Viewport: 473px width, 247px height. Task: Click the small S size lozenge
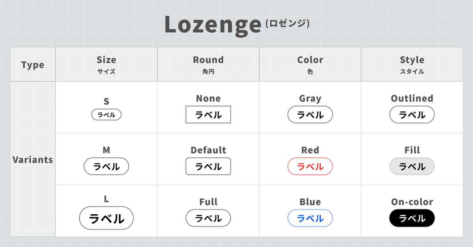106,115
